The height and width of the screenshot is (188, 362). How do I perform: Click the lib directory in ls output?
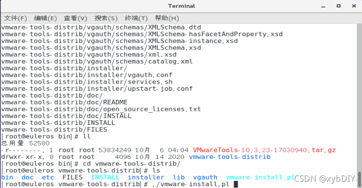[x=179, y=177]
